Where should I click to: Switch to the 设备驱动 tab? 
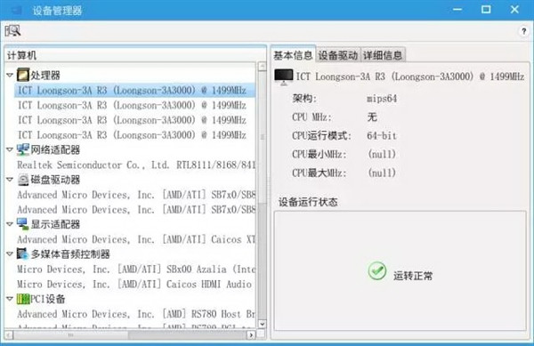point(338,55)
